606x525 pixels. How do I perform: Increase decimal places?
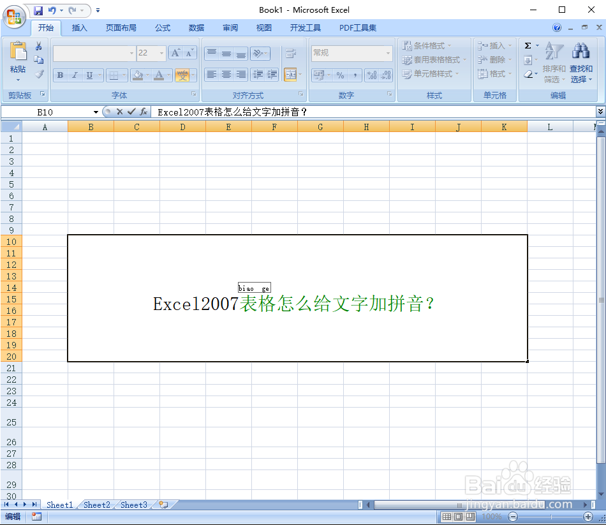(x=372, y=75)
